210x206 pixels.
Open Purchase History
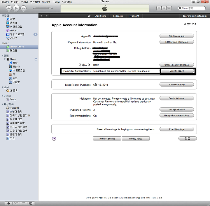177,84
